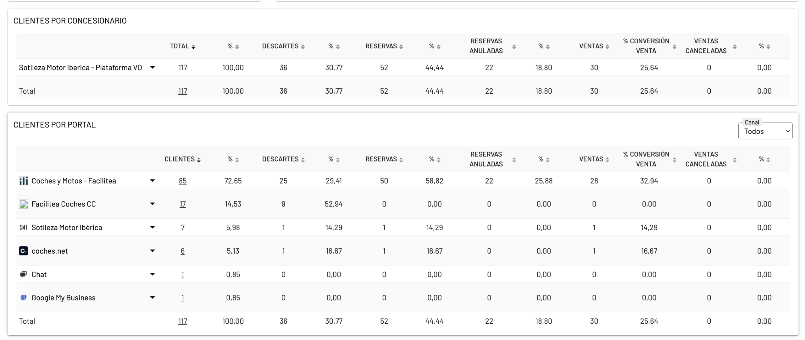Open the 85 clients link for Facilitea
The image size is (805, 340).
[x=183, y=181]
